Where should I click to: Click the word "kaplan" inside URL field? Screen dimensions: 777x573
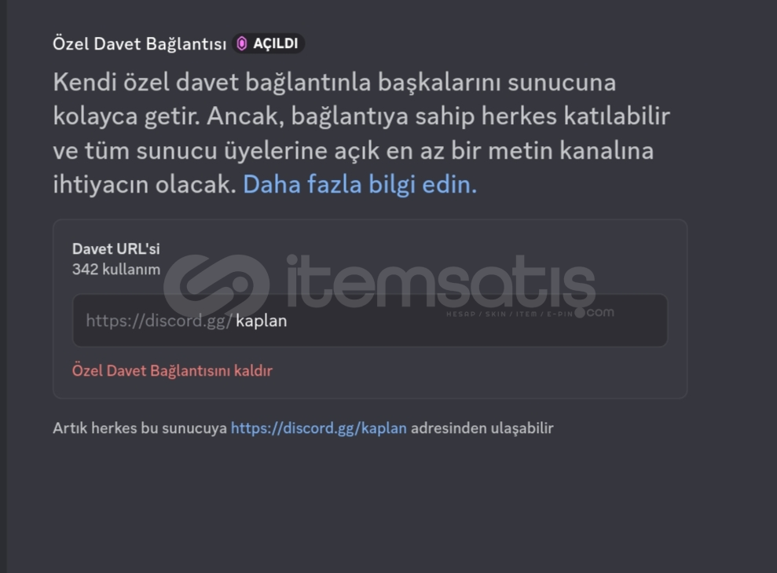point(261,321)
